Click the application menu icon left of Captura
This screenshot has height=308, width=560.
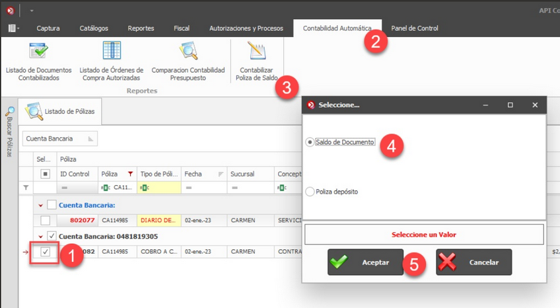click(13, 28)
